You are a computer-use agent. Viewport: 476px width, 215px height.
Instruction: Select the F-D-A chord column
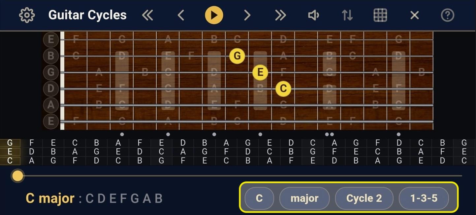(x=32, y=152)
